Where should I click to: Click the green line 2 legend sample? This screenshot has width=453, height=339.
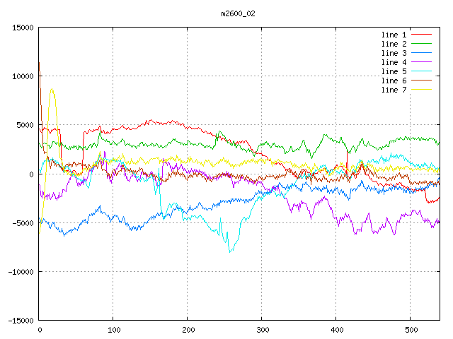(x=422, y=44)
